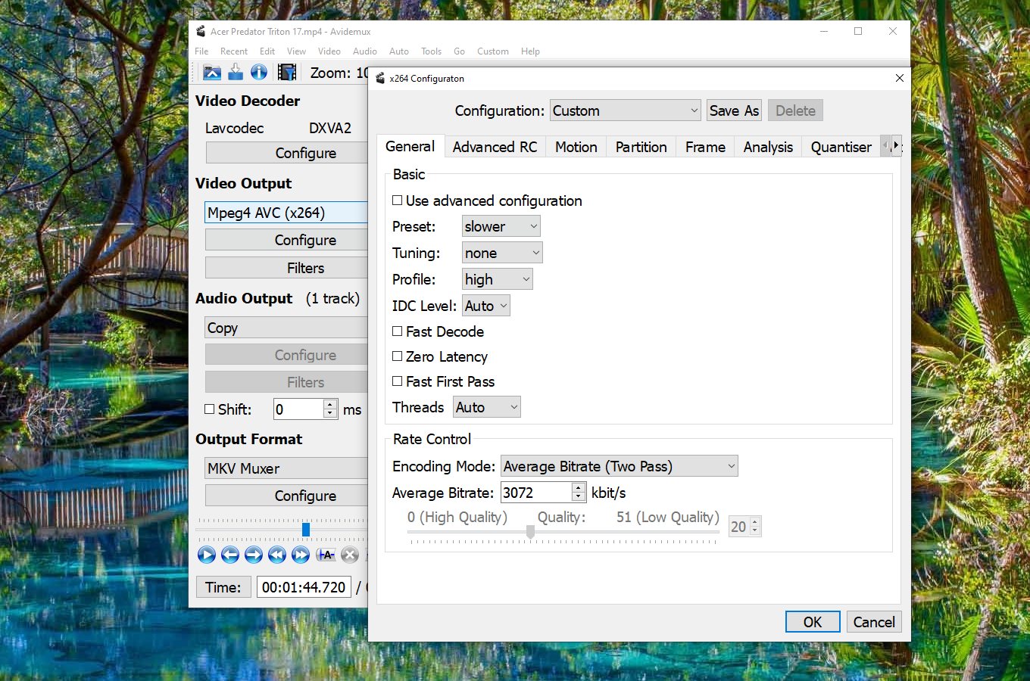Click the Save Video toolbar icon
This screenshot has height=681, width=1030.
pos(236,73)
